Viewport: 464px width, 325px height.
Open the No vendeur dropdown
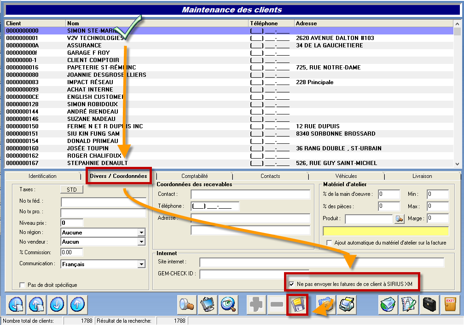[x=141, y=242]
